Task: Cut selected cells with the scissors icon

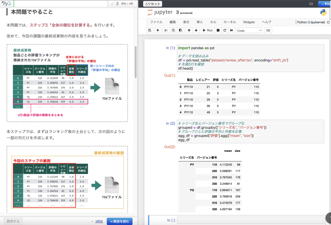Action: point(166,30)
